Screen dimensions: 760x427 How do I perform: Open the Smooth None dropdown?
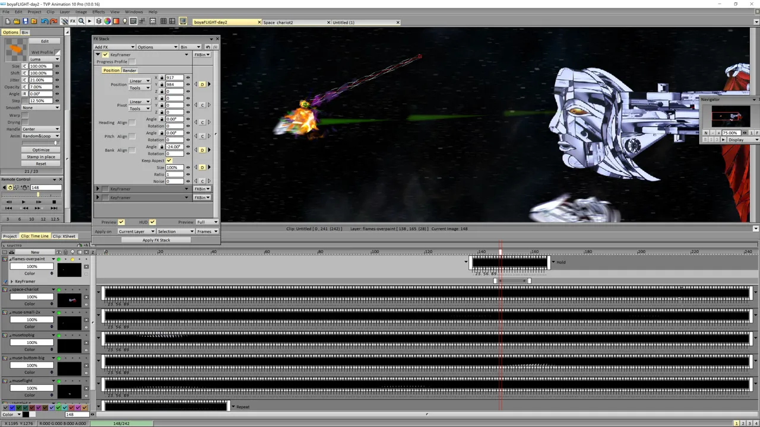point(41,108)
